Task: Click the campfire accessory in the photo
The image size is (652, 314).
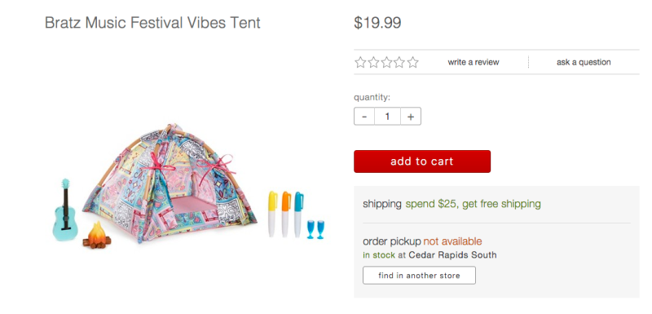Action: pos(97,236)
